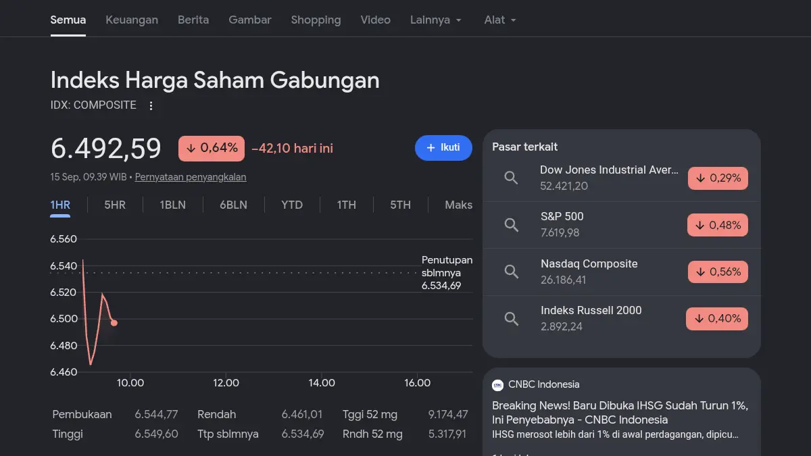
Task: Click the search icon beside Dow Jones Industrial Average
Action: (512, 178)
